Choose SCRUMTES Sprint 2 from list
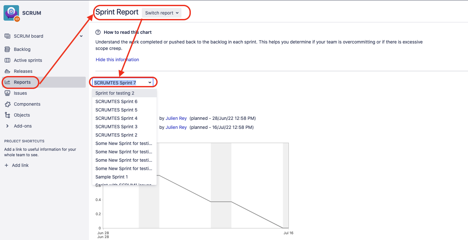Screen dimensions: 468x240 point(124,135)
